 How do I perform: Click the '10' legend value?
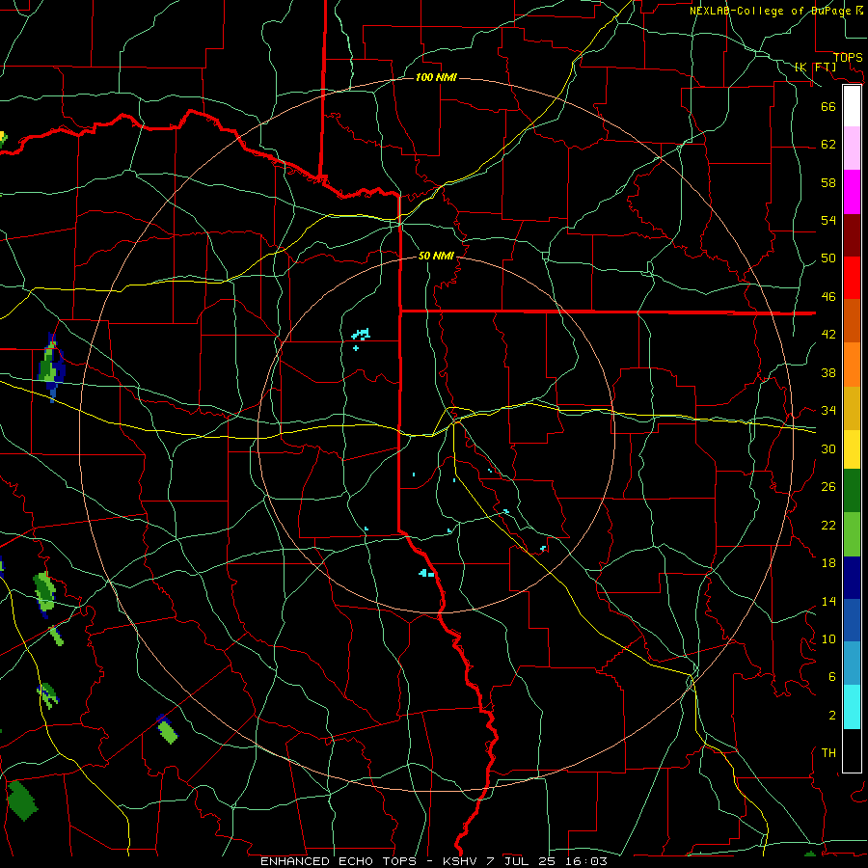coord(828,639)
